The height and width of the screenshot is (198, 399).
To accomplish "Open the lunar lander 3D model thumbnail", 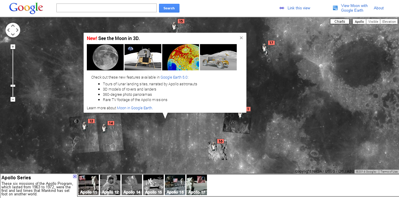I will pyautogui.click(x=143, y=57).
